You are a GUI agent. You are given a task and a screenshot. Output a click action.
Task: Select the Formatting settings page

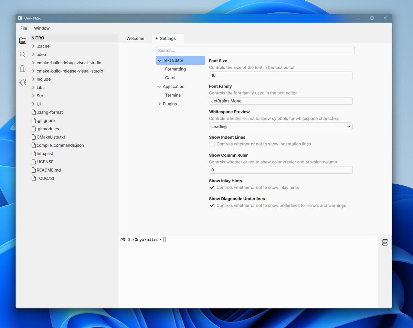176,69
